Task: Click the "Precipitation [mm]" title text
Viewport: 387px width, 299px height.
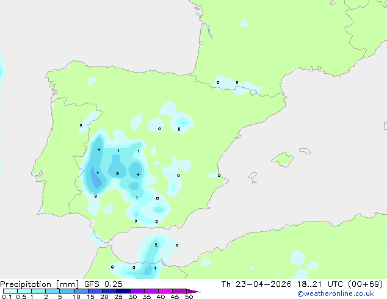Action: click(x=40, y=284)
